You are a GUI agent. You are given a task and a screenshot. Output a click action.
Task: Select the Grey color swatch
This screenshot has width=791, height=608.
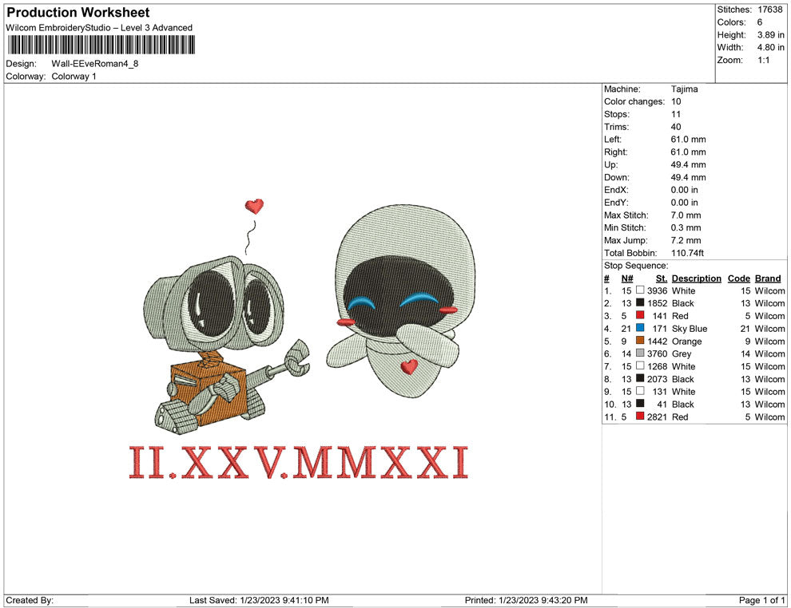pos(640,353)
